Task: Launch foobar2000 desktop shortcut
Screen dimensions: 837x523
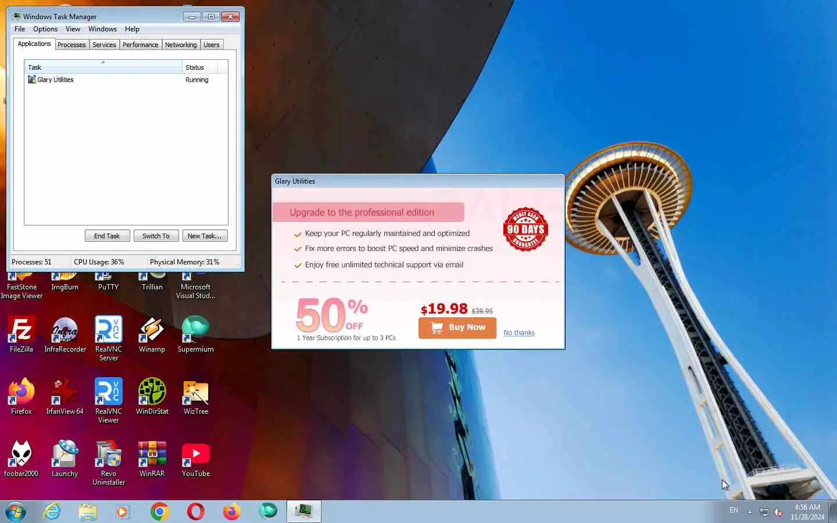Action: 22,458
